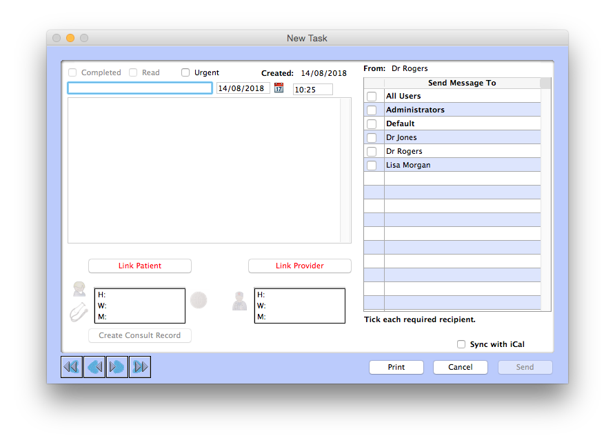This screenshot has height=447, width=615.
Task: Select the 'Lisa Morgan' row text
Action: pos(408,166)
